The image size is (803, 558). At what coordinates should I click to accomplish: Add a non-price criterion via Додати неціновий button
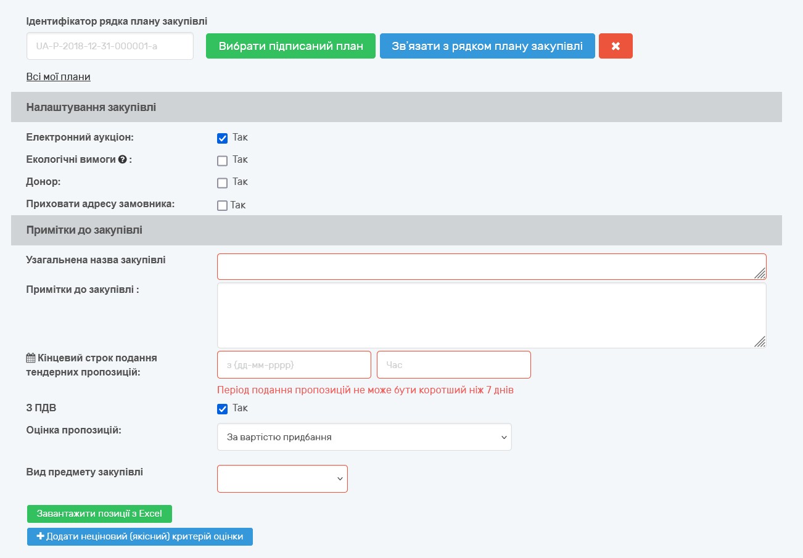click(x=140, y=536)
